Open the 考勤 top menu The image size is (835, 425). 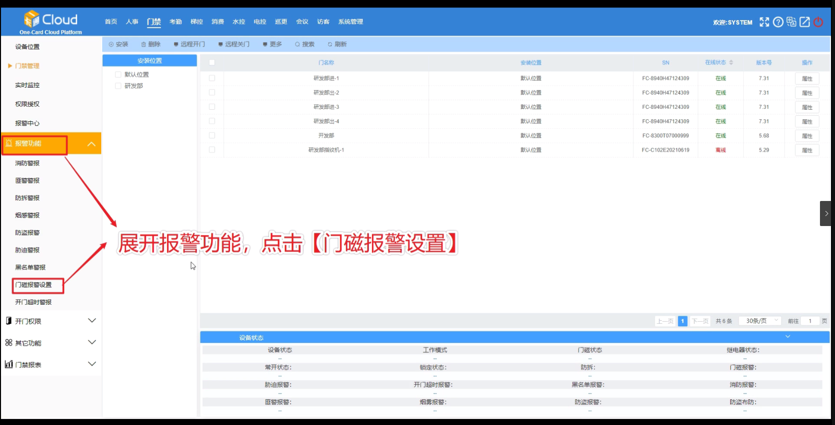pyautogui.click(x=175, y=22)
